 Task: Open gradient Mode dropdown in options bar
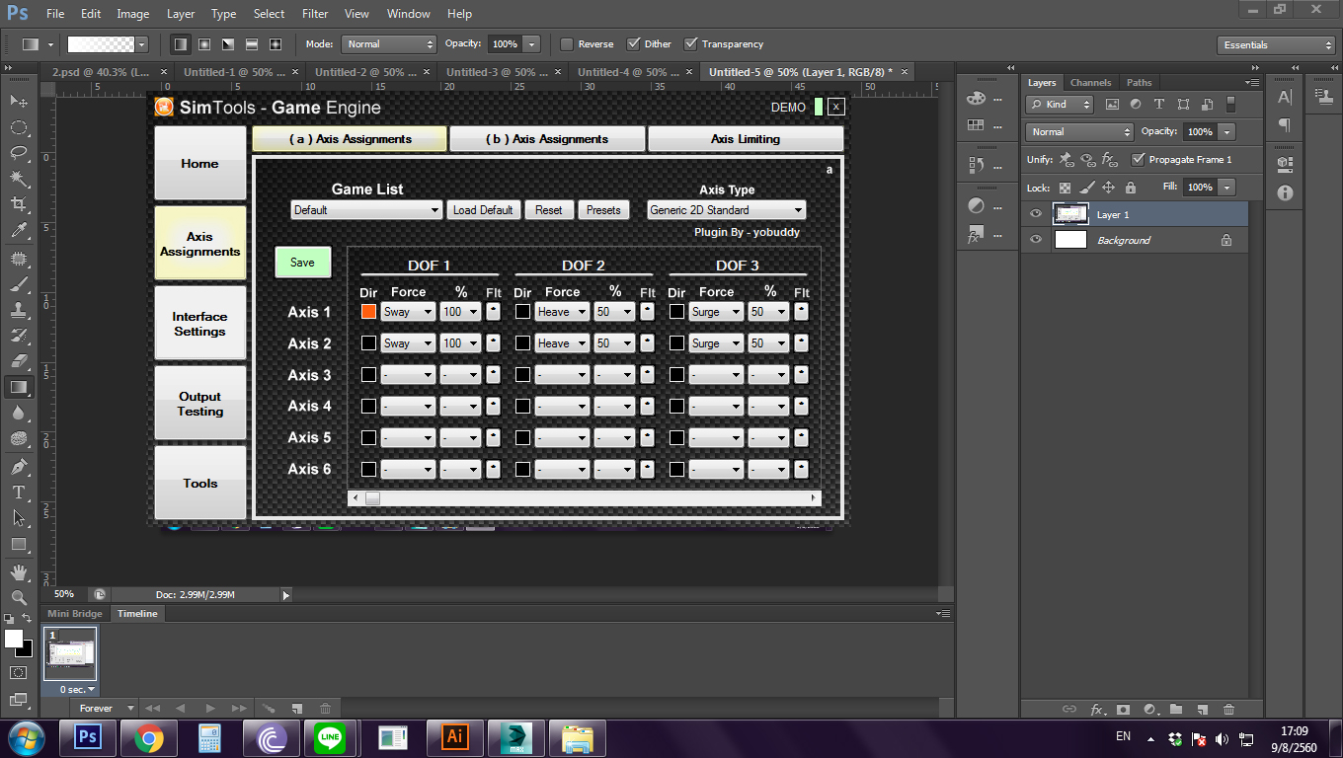click(389, 44)
